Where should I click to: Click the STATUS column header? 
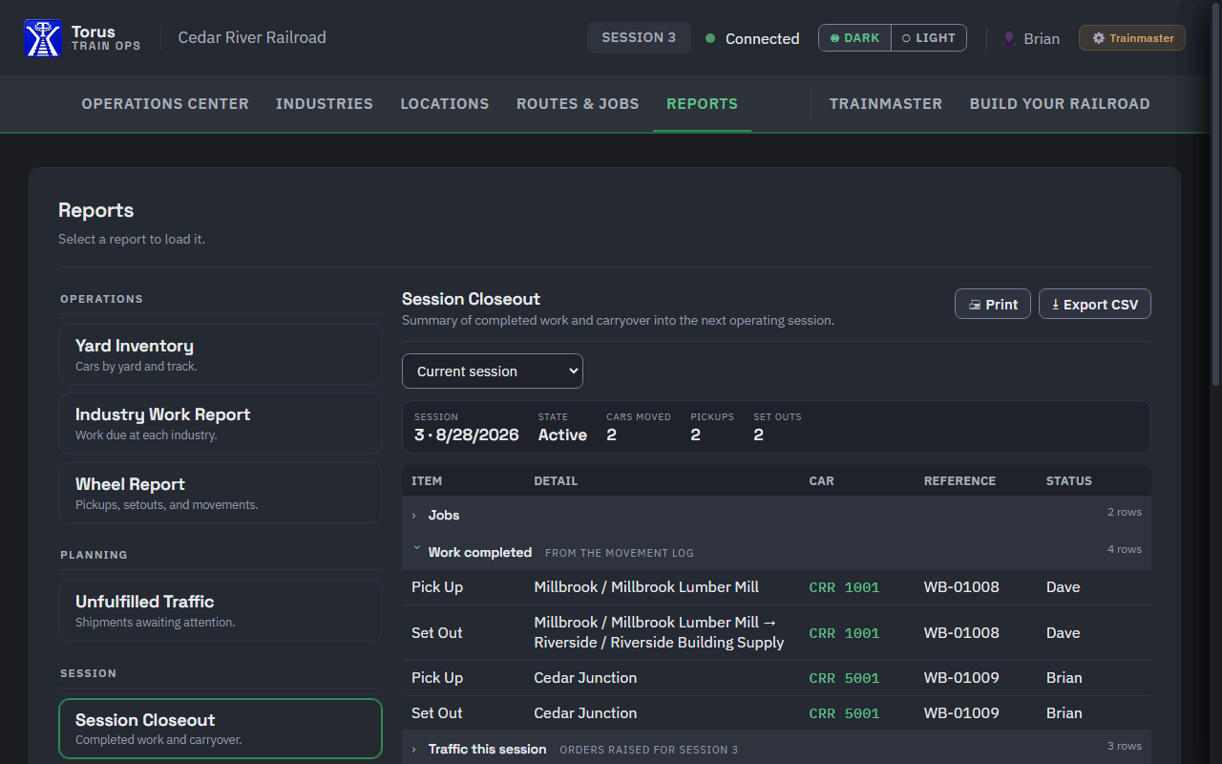[1069, 481]
